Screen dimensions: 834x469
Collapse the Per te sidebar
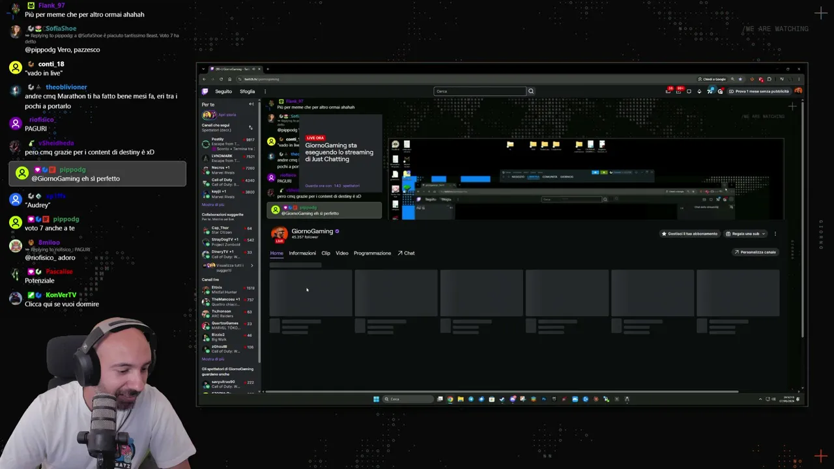click(x=252, y=104)
